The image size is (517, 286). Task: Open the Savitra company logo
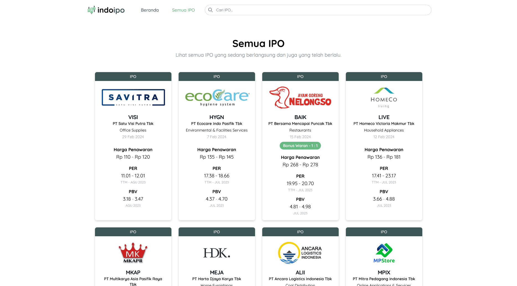click(133, 97)
